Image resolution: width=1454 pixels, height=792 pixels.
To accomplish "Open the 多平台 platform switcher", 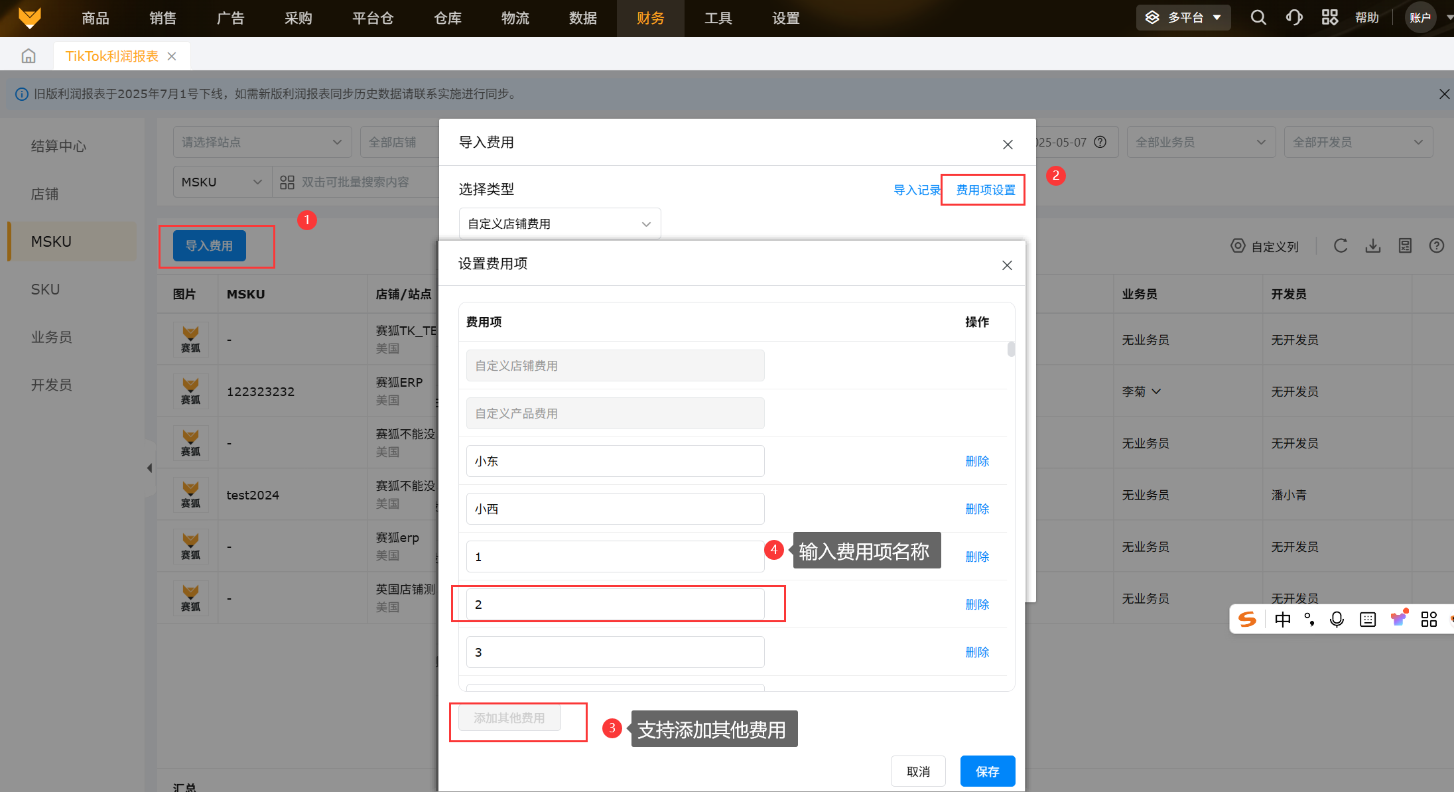I will 1184,18.
